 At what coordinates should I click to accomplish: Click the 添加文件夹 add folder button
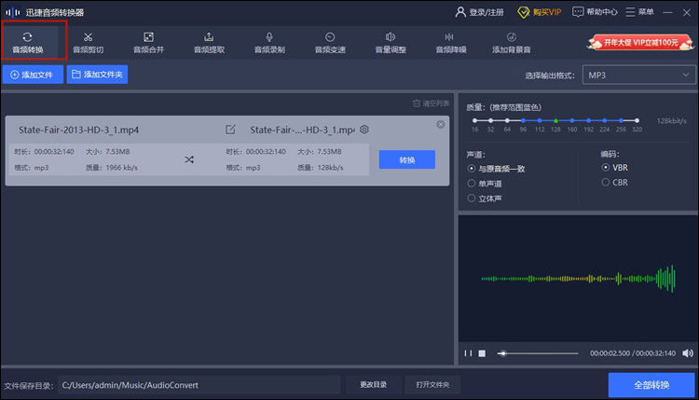(97, 75)
